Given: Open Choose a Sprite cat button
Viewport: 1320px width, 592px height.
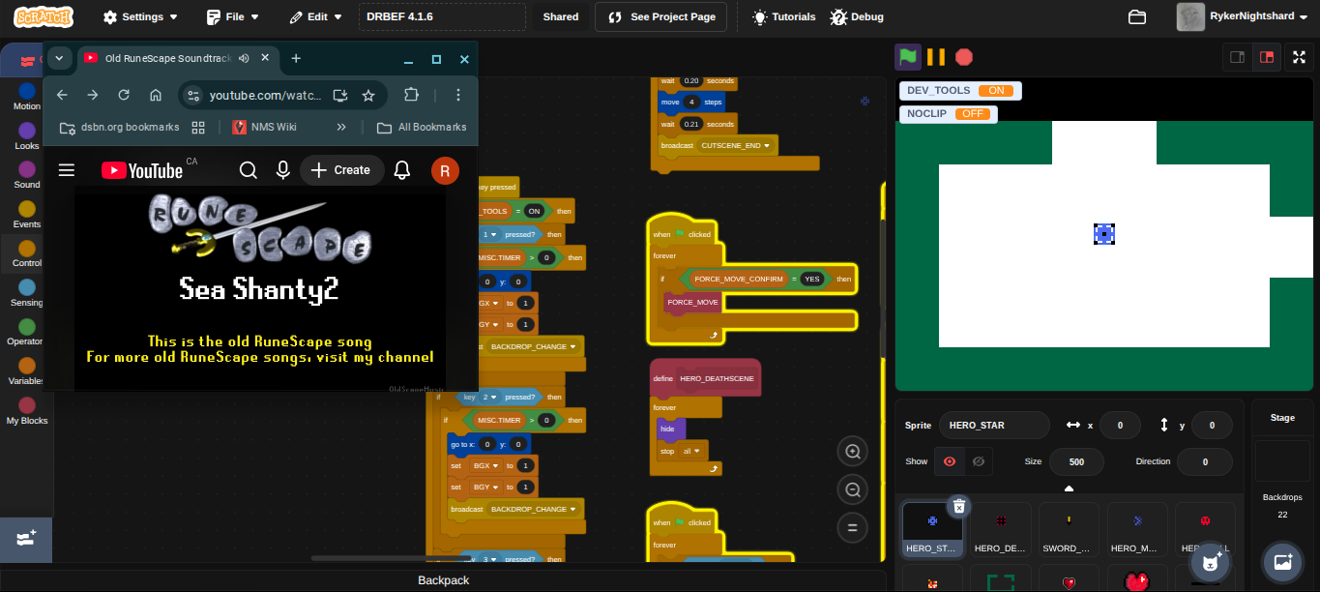Looking at the screenshot, I should (x=1210, y=562).
